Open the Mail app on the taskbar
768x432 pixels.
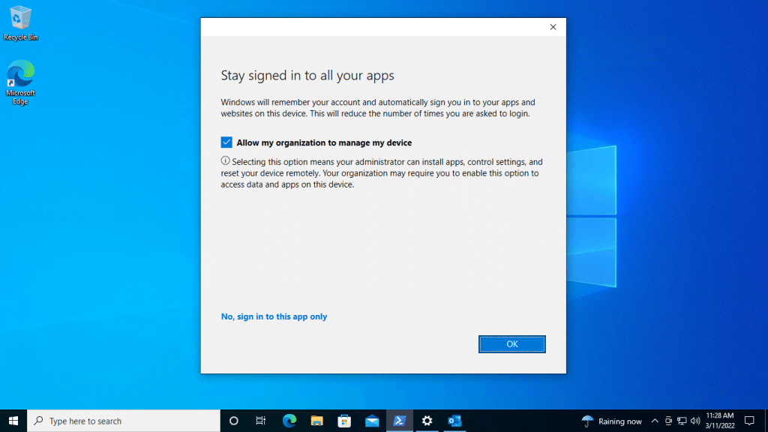click(372, 421)
